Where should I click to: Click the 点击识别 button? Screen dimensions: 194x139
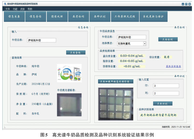pyautogui.click(x=163, y=103)
